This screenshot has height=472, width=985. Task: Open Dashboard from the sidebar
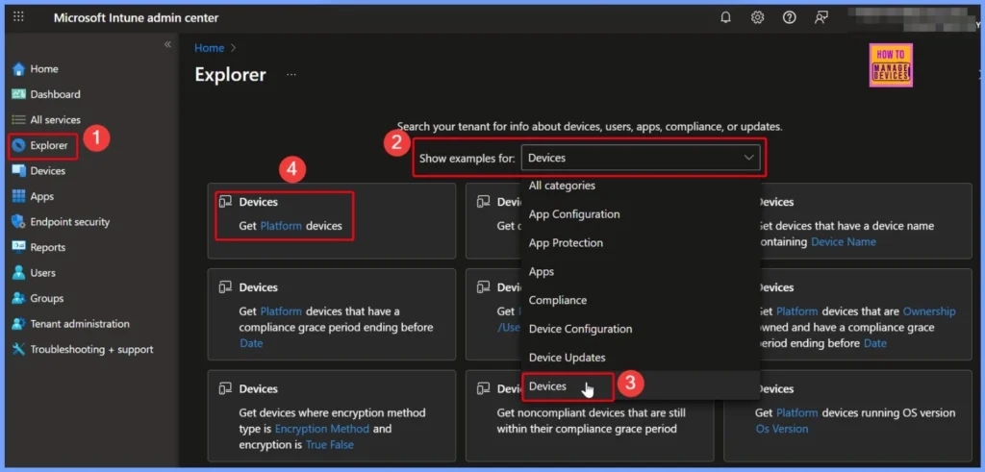click(55, 94)
